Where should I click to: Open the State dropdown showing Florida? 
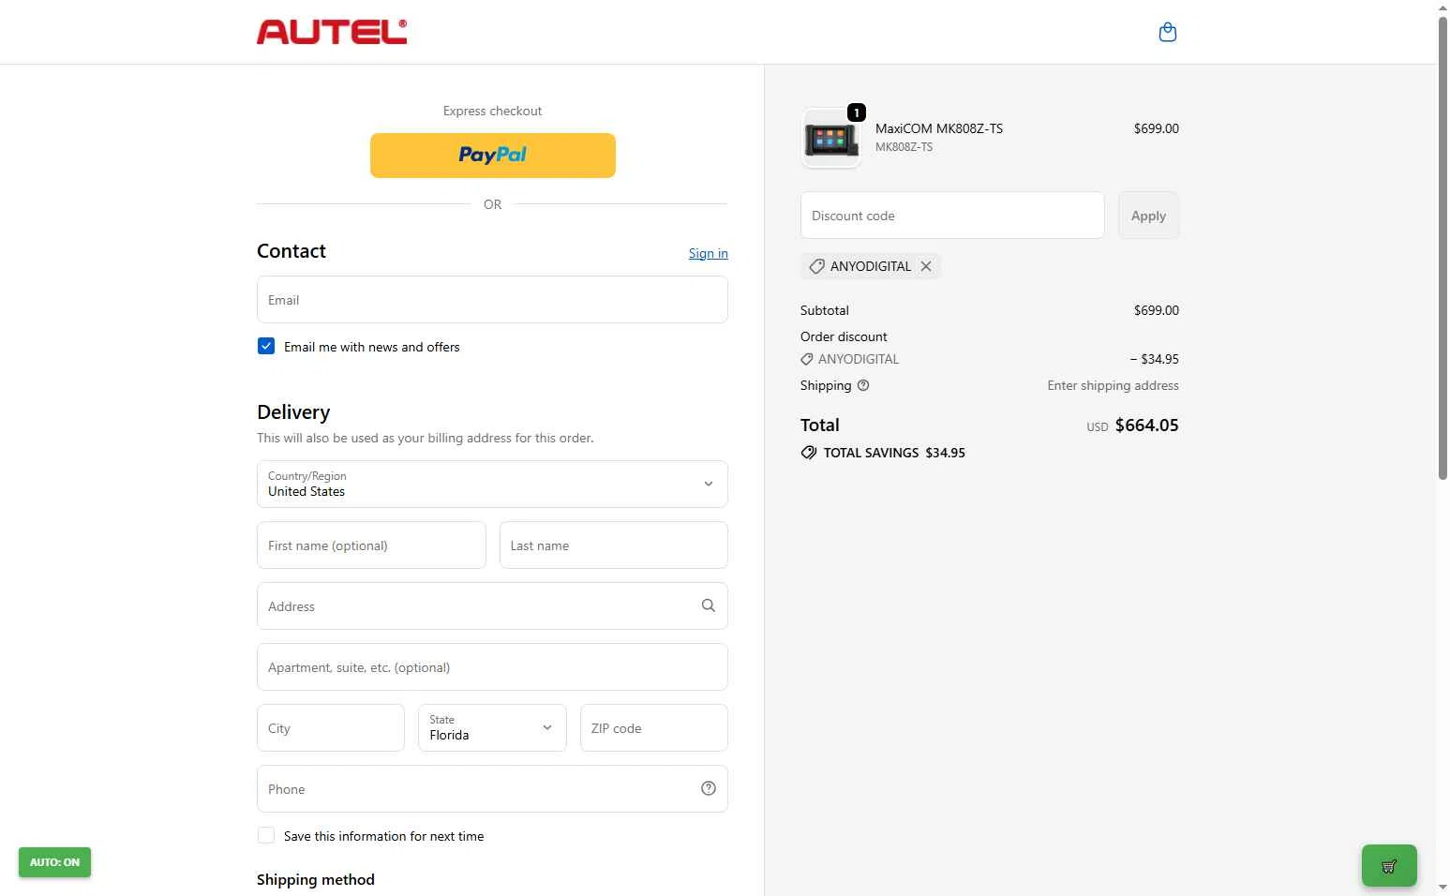pos(492,727)
